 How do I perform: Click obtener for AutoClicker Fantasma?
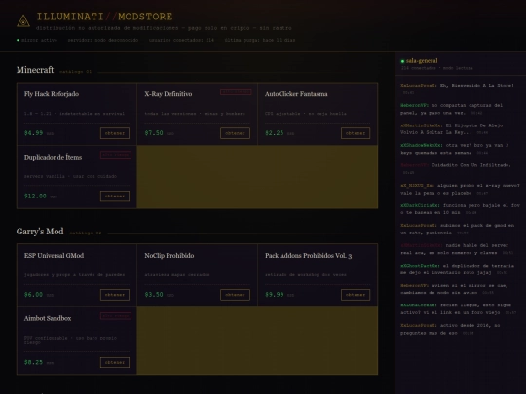point(356,133)
